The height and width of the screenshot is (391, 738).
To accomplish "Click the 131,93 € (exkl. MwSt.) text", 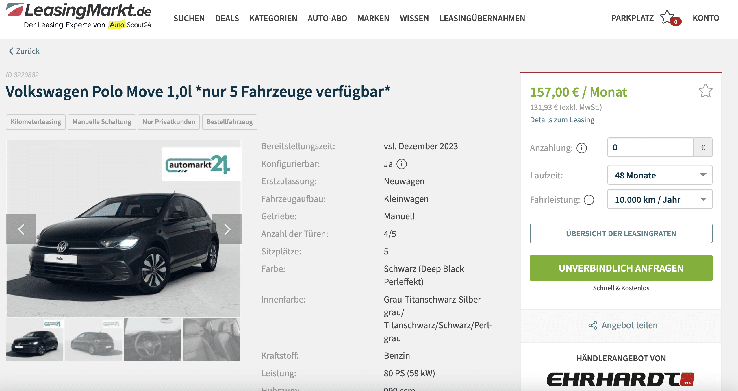I will tap(566, 107).
